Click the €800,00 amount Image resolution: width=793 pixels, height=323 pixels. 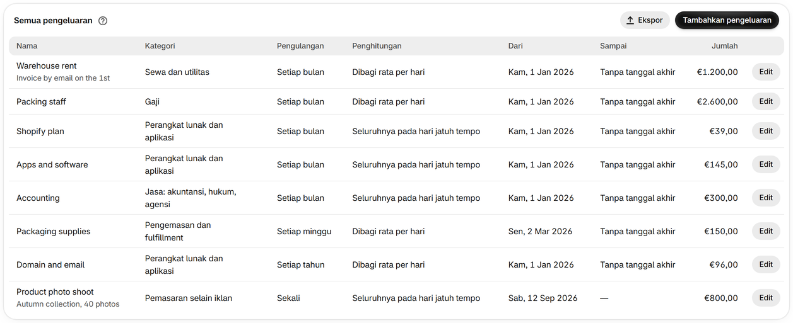click(721, 298)
